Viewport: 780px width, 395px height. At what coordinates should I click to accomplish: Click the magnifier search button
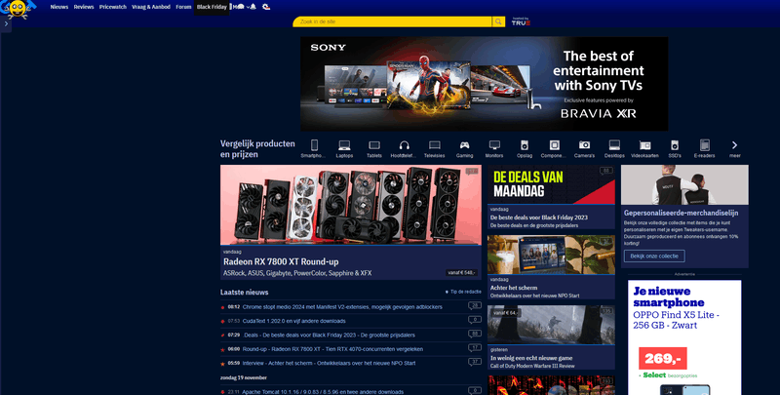pyautogui.click(x=498, y=21)
